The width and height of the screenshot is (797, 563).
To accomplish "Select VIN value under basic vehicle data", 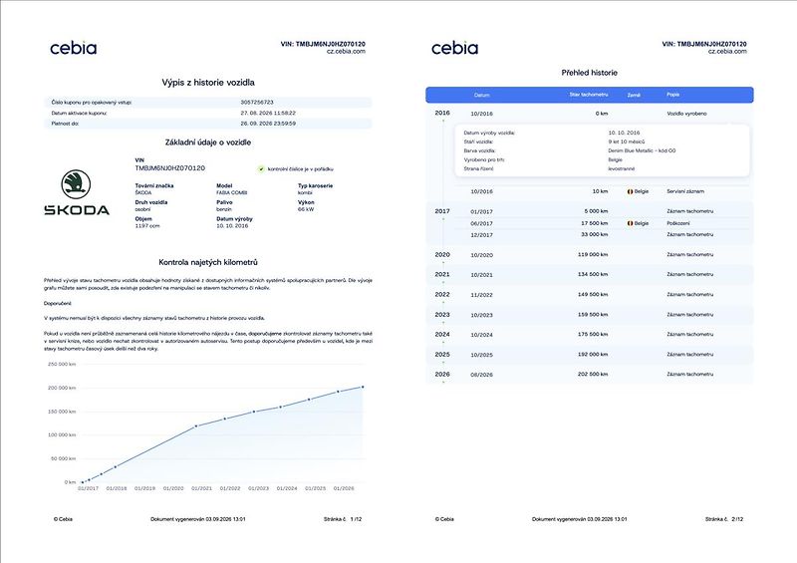I will (169, 167).
